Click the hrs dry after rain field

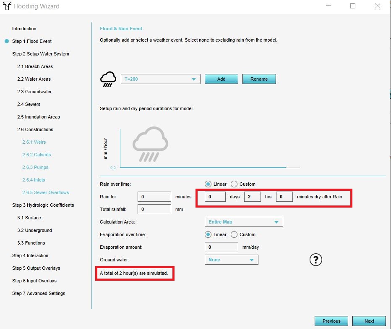pyautogui.click(x=252, y=197)
